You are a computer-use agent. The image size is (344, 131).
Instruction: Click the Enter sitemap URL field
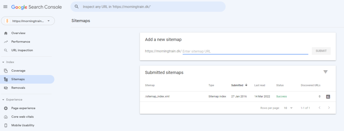245,51
